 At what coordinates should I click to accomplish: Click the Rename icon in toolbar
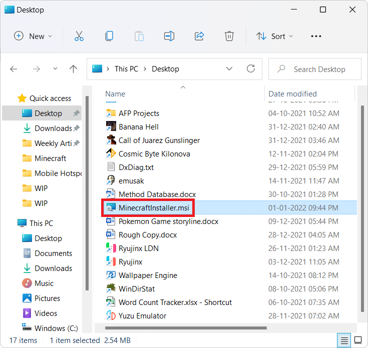pyautogui.click(x=169, y=36)
